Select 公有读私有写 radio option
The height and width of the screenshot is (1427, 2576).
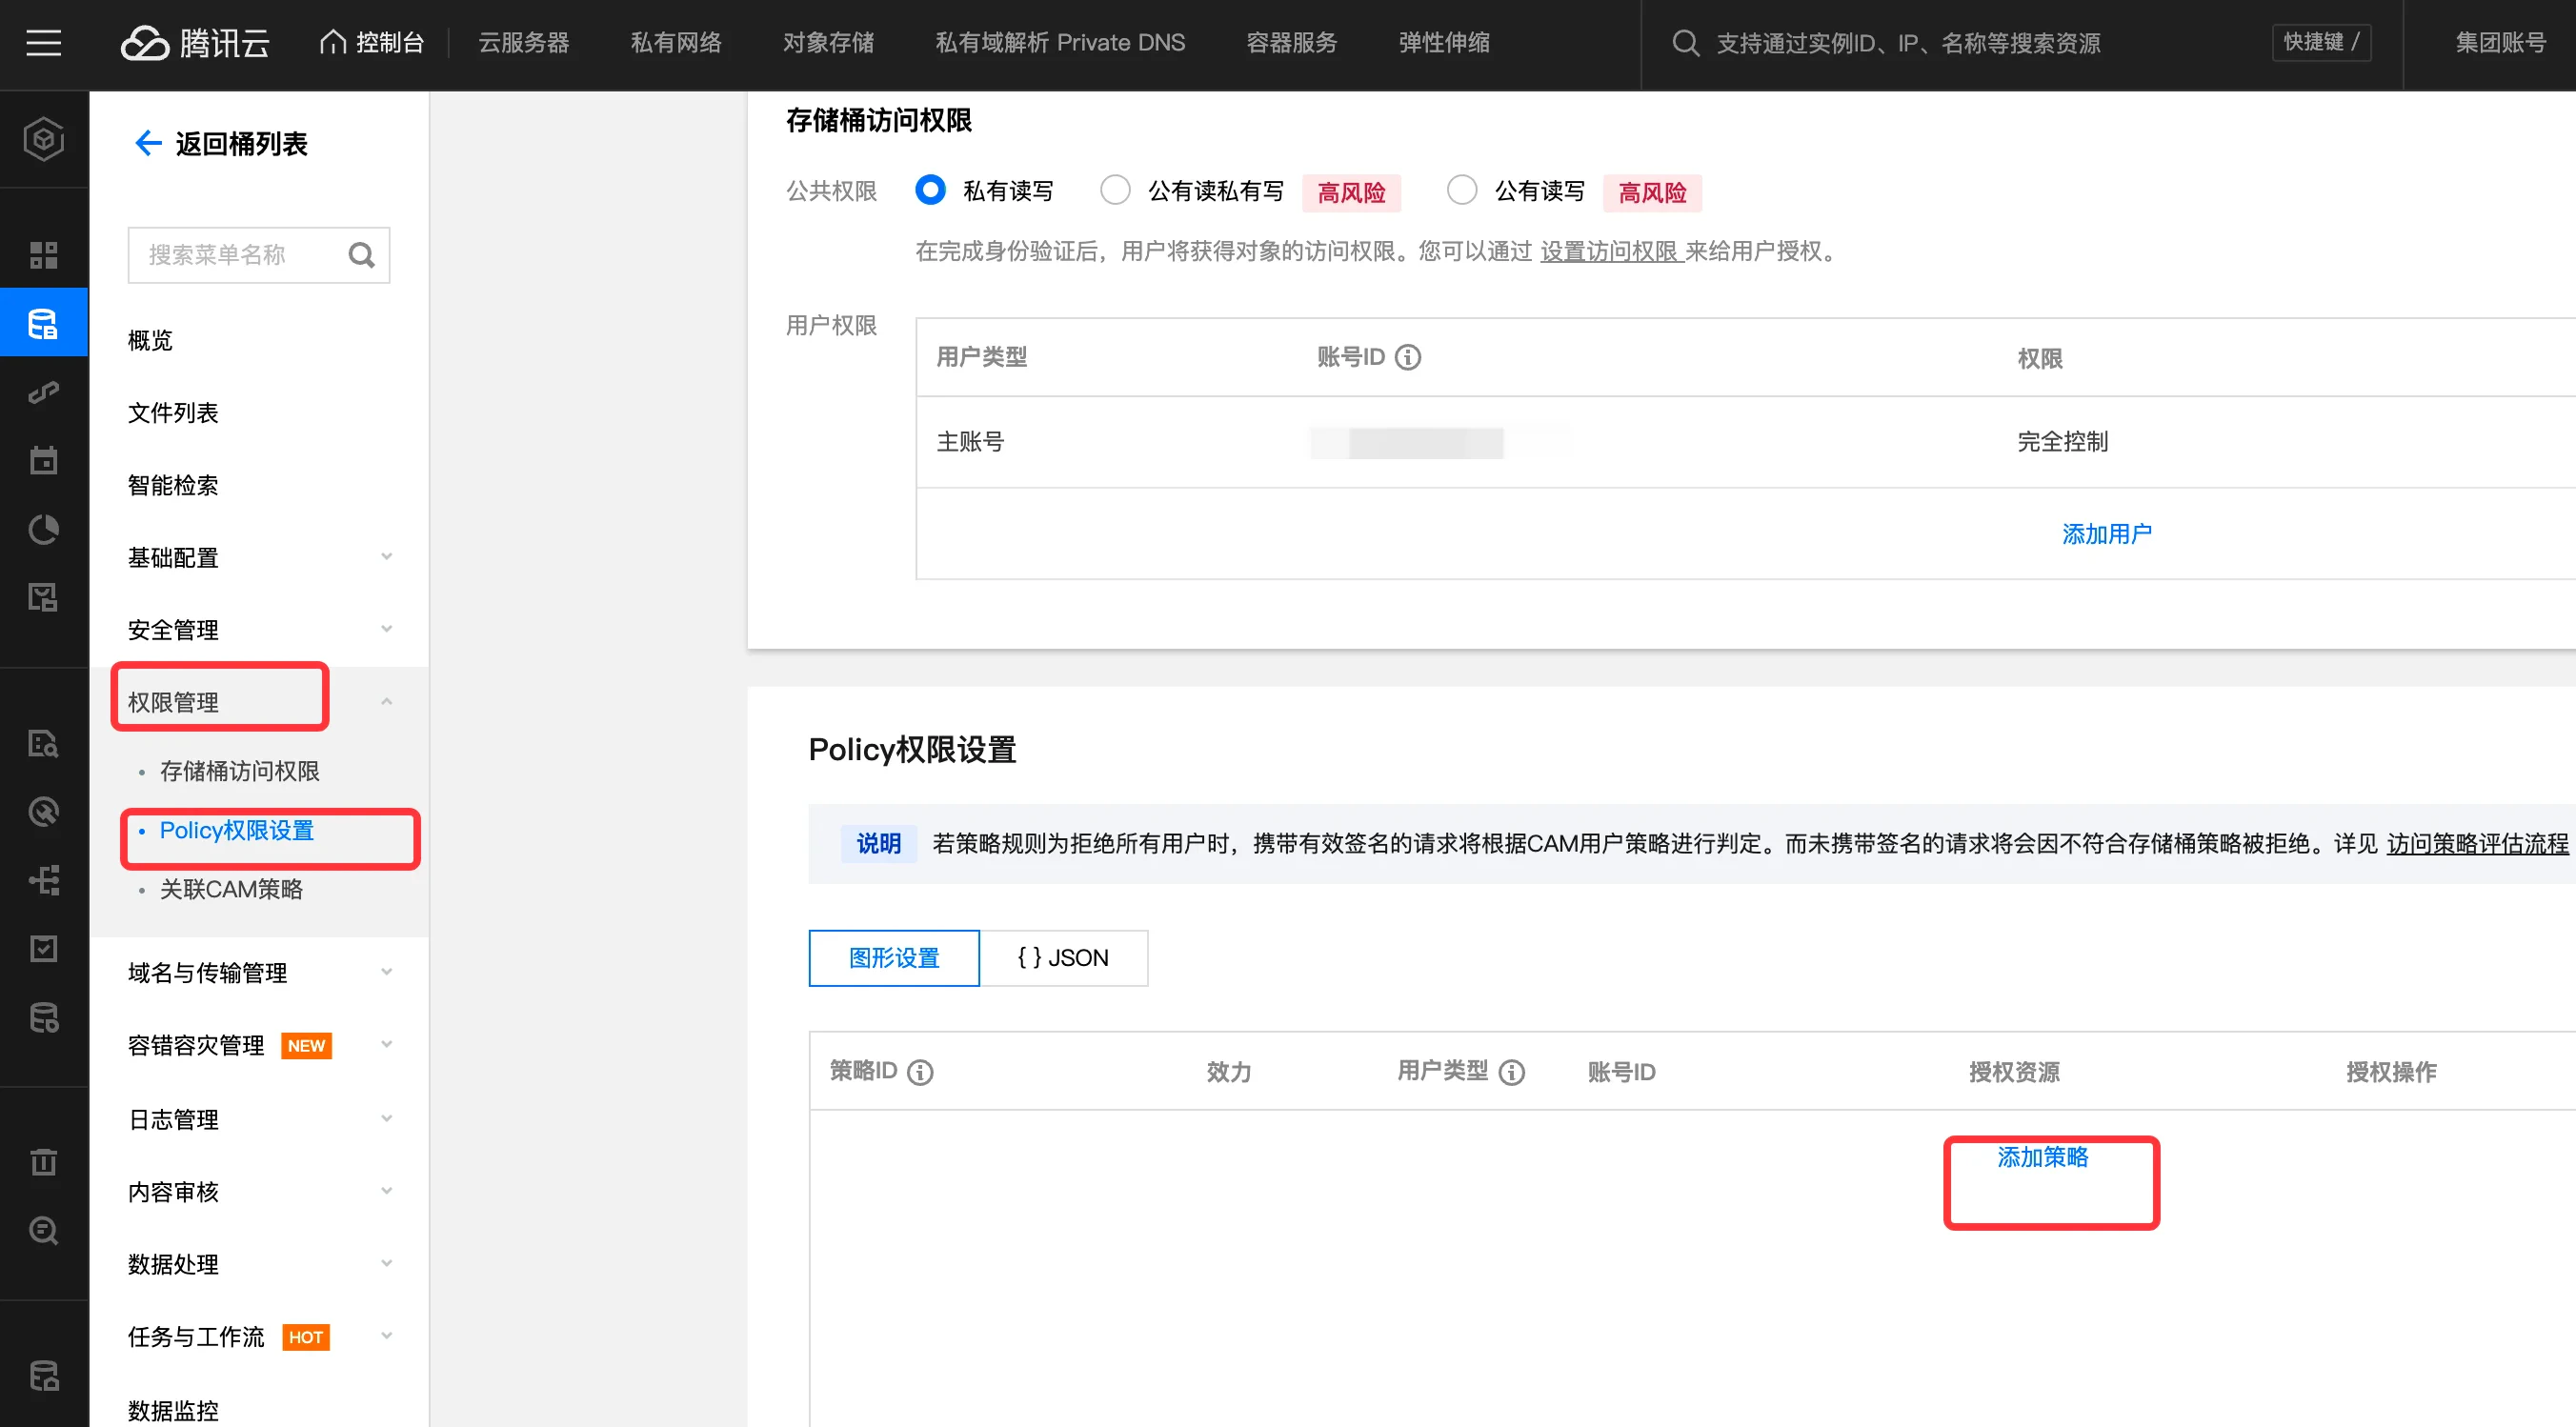(1114, 190)
